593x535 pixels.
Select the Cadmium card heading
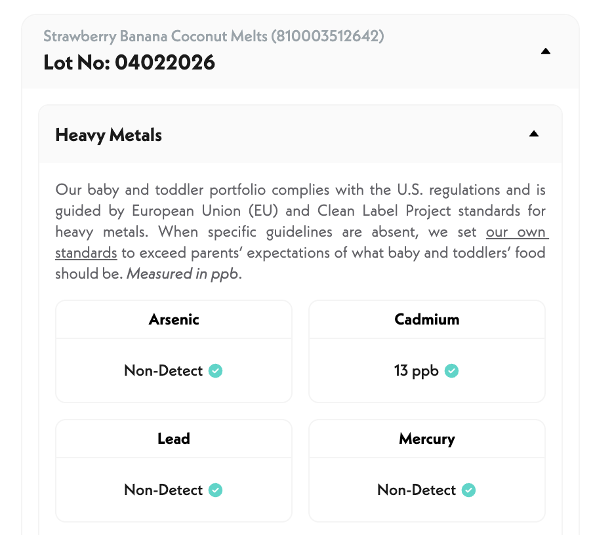pos(427,320)
